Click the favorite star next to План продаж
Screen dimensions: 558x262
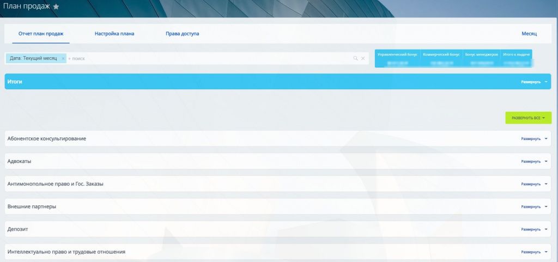coord(56,7)
